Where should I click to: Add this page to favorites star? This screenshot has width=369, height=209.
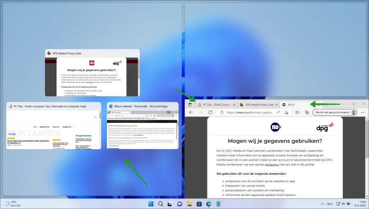tap(286, 112)
